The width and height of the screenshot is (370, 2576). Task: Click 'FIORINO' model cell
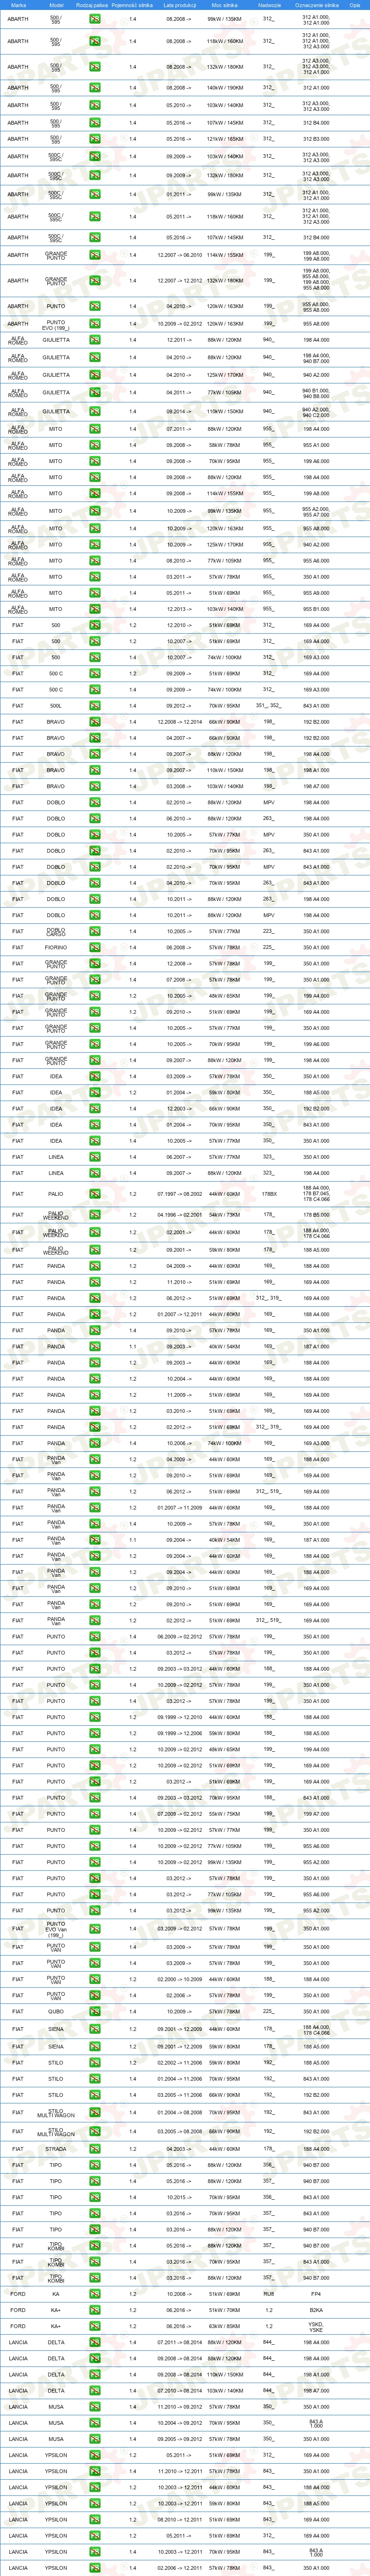[x=56, y=947]
